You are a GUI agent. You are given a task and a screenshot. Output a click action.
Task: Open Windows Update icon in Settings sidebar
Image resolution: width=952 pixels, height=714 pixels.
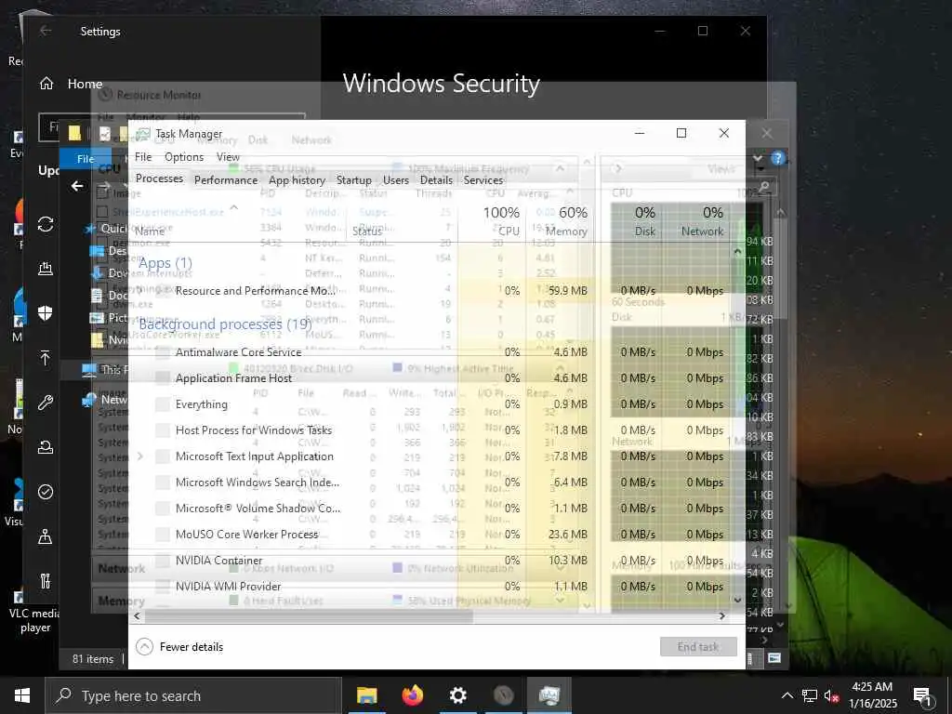point(46,224)
